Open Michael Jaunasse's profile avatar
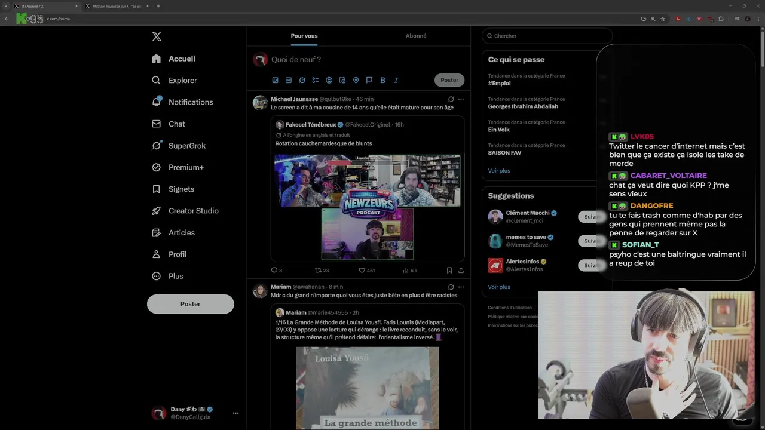 [x=260, y=102]
